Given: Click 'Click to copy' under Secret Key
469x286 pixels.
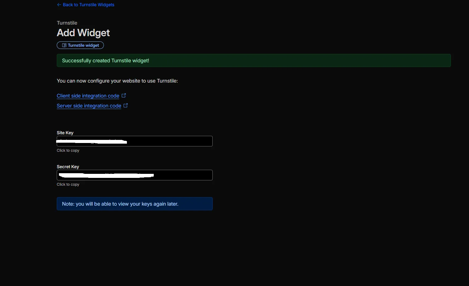Looking at the screenshot, I should click(68, 184).
